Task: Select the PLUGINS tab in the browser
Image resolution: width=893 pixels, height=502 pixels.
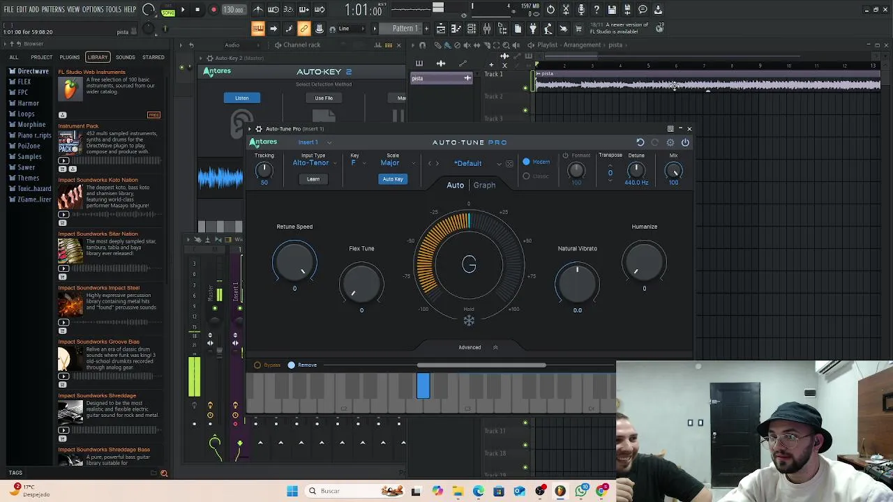Action: (70, 57)
